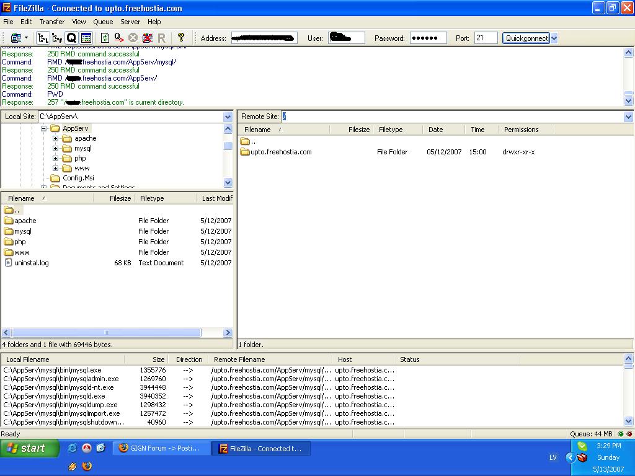The image size is (635, 476).
Task: Show hidden system tray icons
Action: point(570,457)
